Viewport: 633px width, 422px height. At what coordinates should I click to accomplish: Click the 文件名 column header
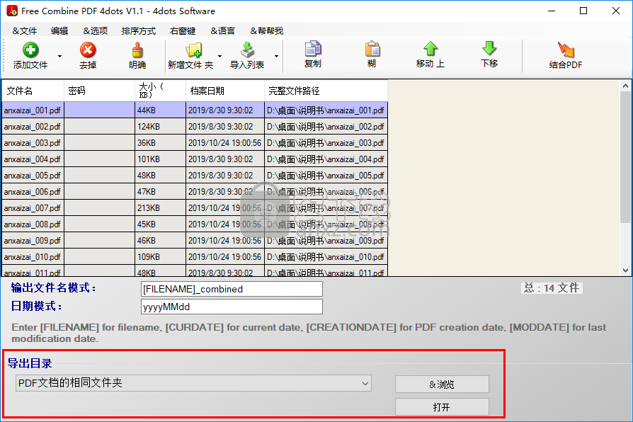pos(33,91)
